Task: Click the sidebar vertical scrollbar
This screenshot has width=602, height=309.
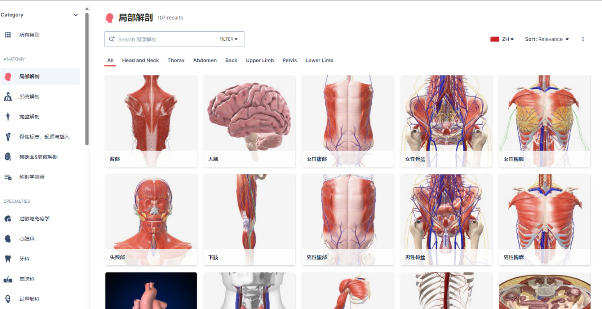Action: (87, 78)
